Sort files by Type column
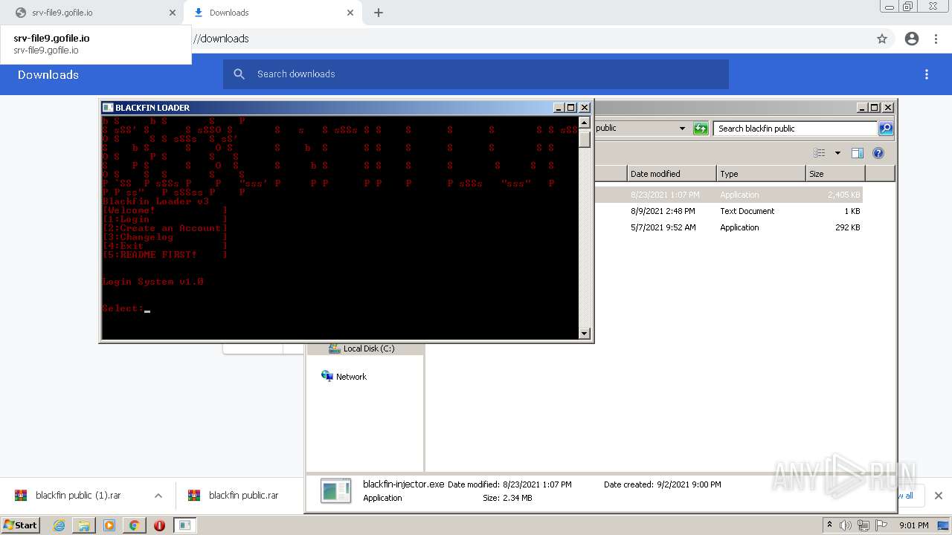Screen dimensions: 952x535 click(x=761, y=174)
